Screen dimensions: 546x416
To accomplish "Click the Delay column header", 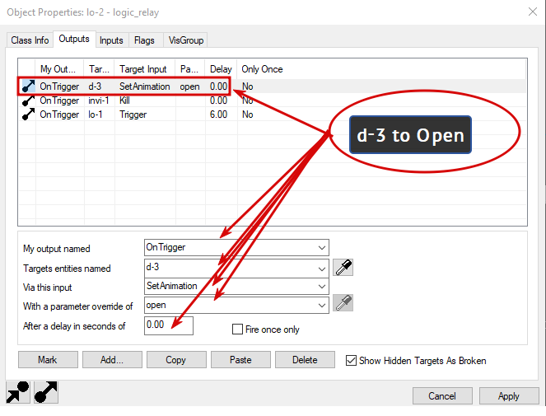I will pos(221,69).
